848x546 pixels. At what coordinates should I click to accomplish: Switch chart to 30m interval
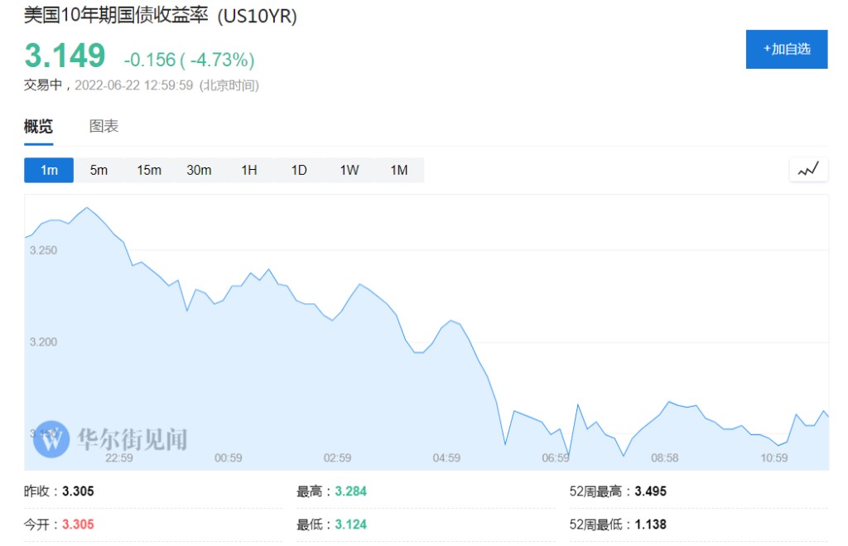click(199, 170)
